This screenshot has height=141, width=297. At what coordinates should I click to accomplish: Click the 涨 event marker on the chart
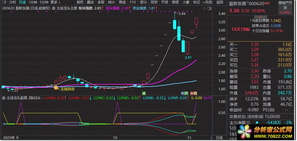[x=192, y=93]
